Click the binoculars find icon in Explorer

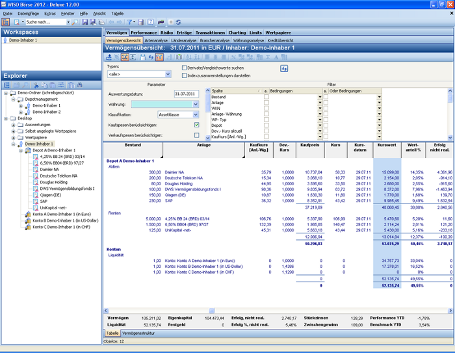[x=80, y=85]
